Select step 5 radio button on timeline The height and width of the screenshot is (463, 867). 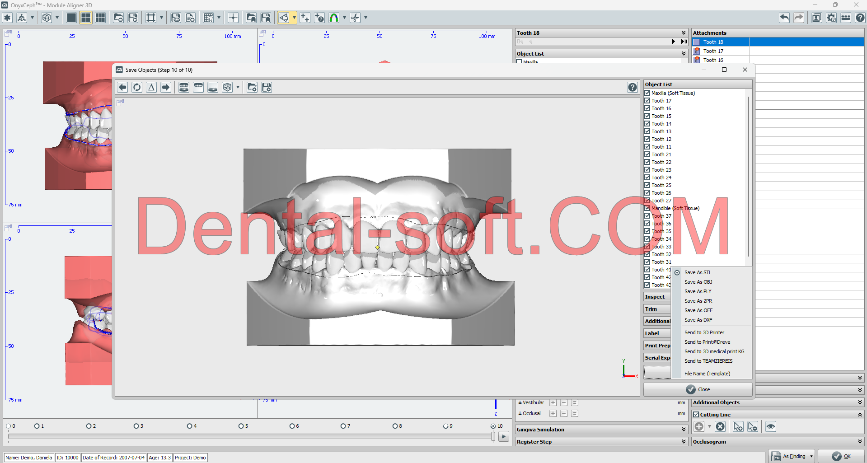(x=241, y=426)
